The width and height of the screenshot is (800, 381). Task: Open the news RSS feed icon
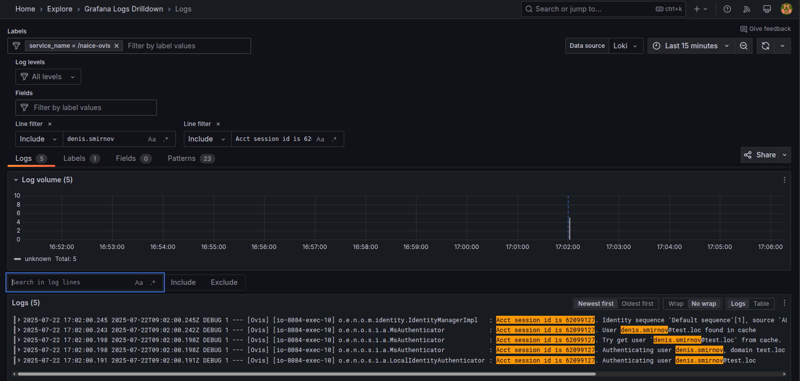(747, 9)
